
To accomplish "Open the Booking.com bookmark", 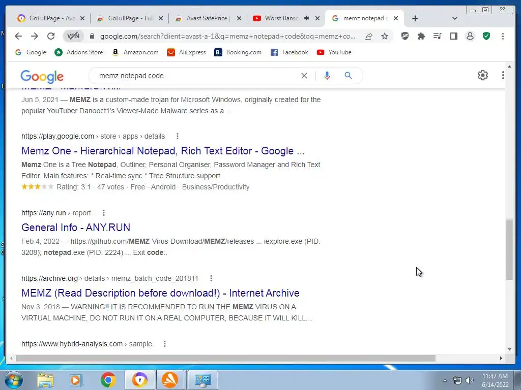I will (x=238, y=52).
